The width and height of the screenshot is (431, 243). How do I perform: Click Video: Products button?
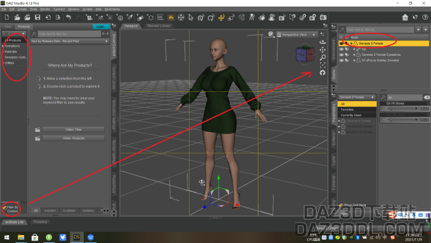tap(73, 138)
